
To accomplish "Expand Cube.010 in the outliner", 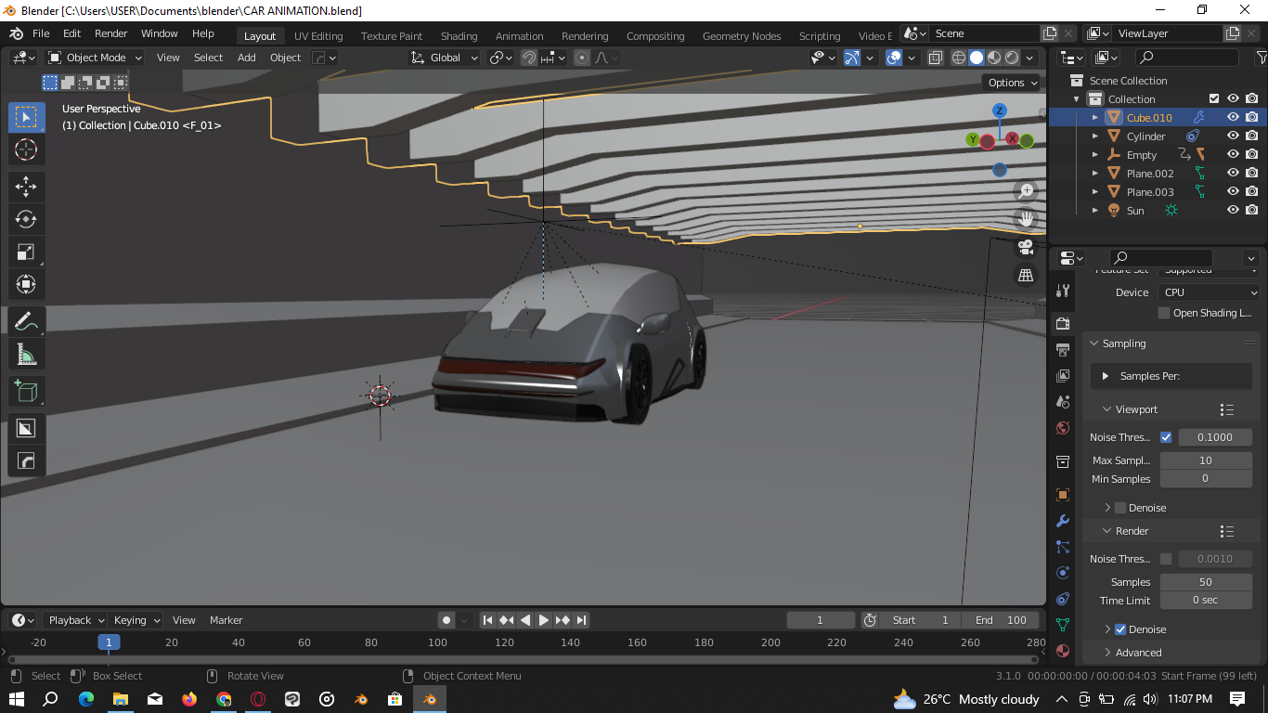I will pos(1095,118).
